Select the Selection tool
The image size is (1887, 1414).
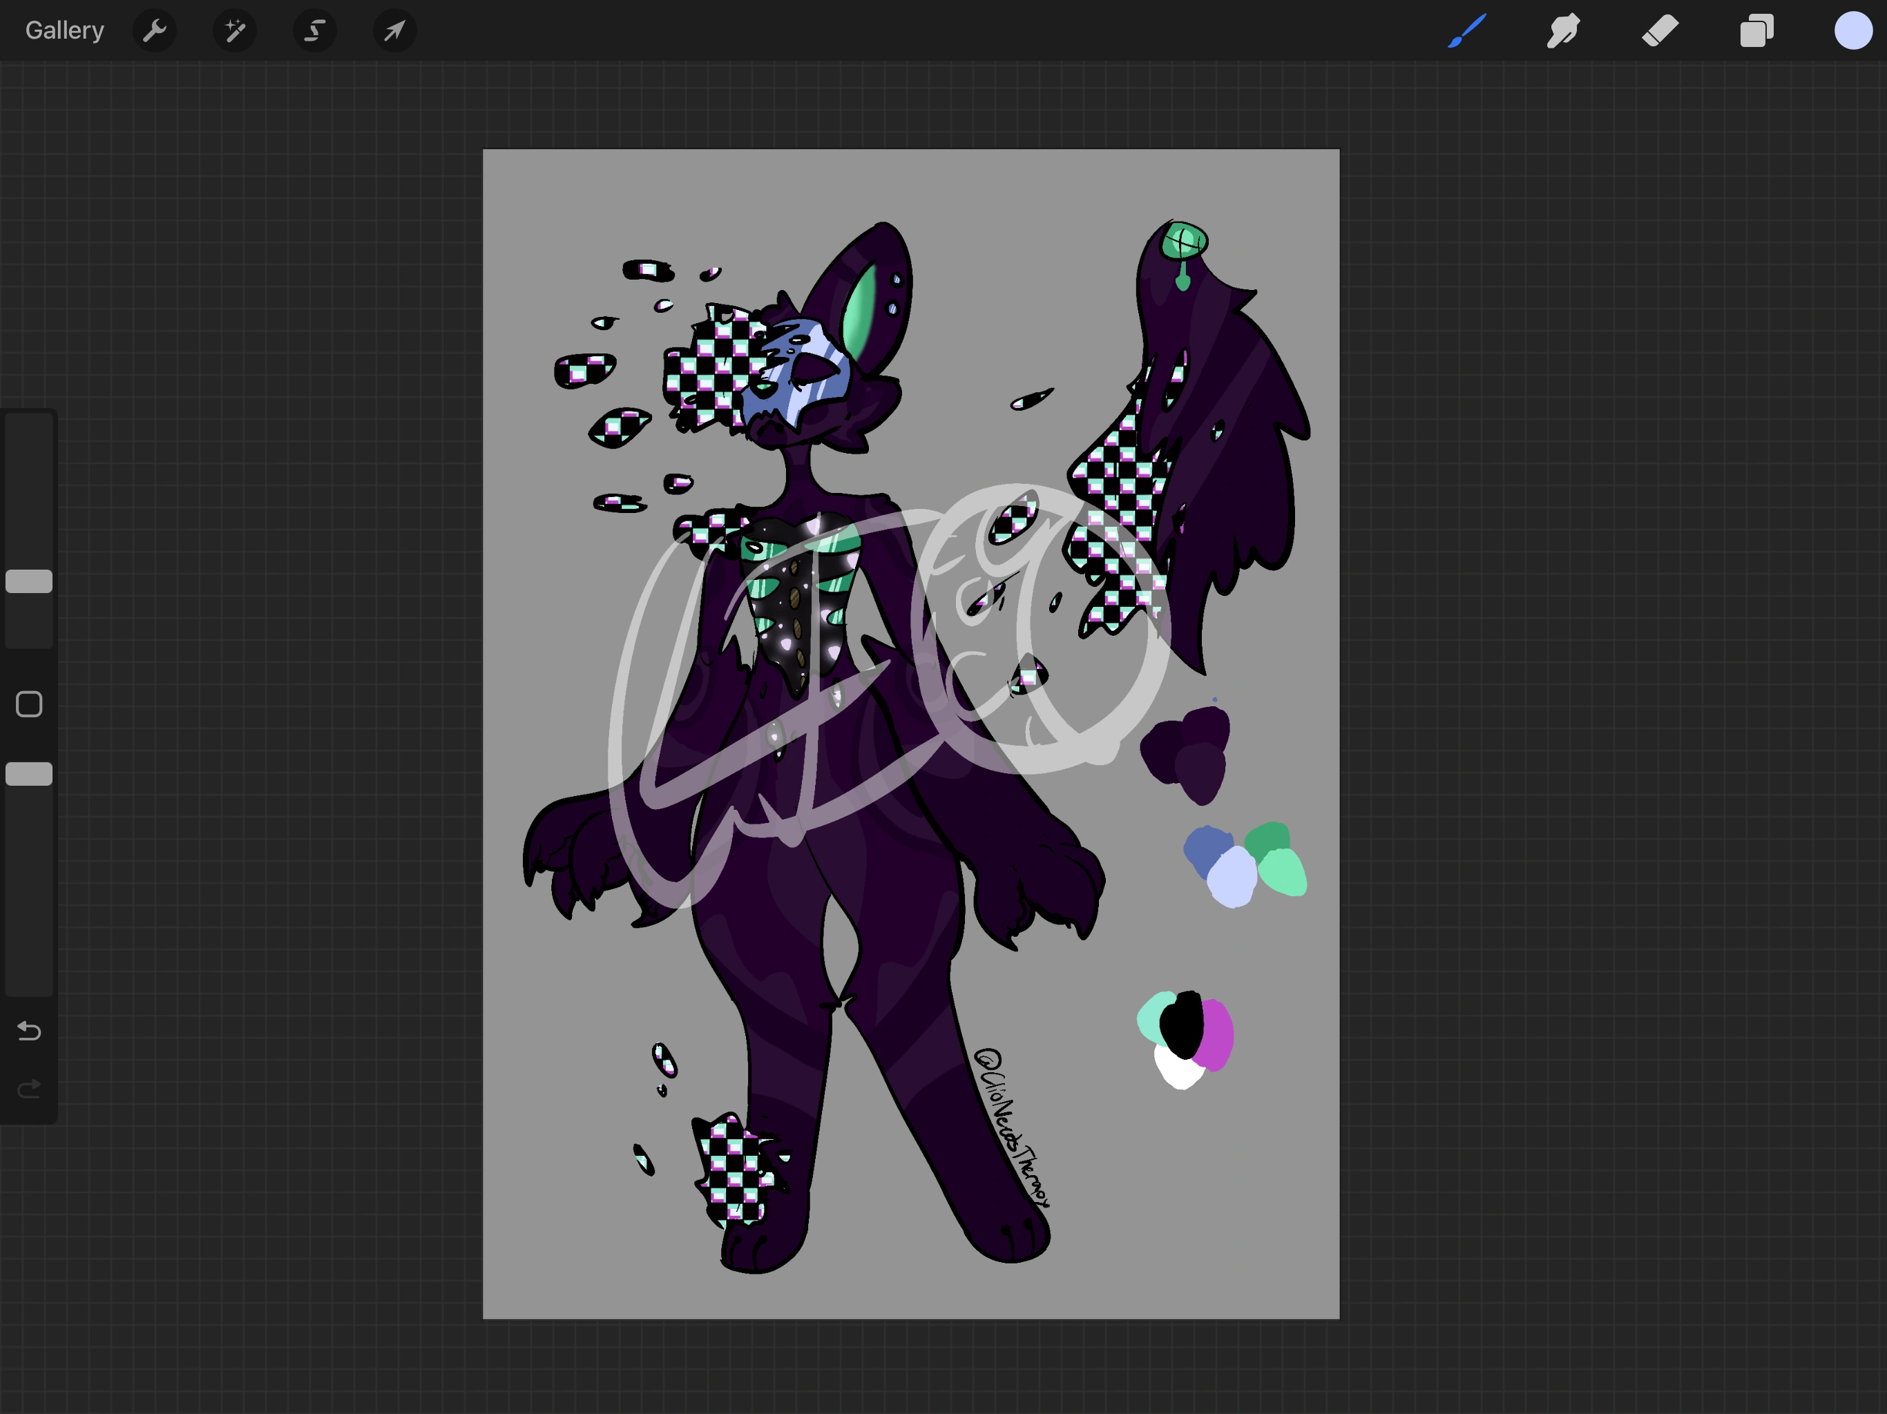pos(314,30)
